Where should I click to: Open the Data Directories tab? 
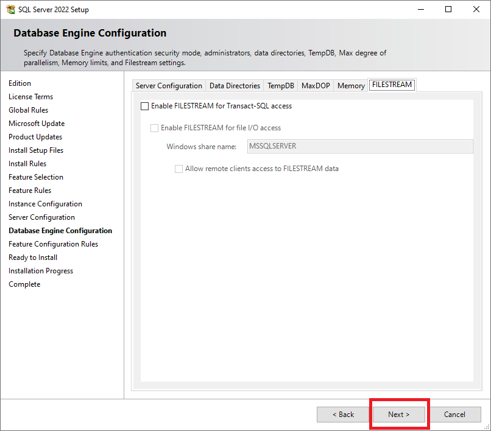pyautogui.click(x=235, y=86)
